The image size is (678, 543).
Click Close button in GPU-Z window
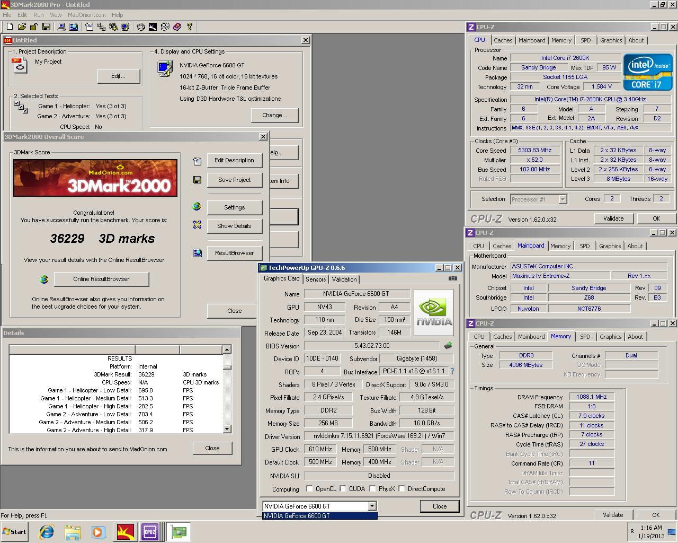440,506
